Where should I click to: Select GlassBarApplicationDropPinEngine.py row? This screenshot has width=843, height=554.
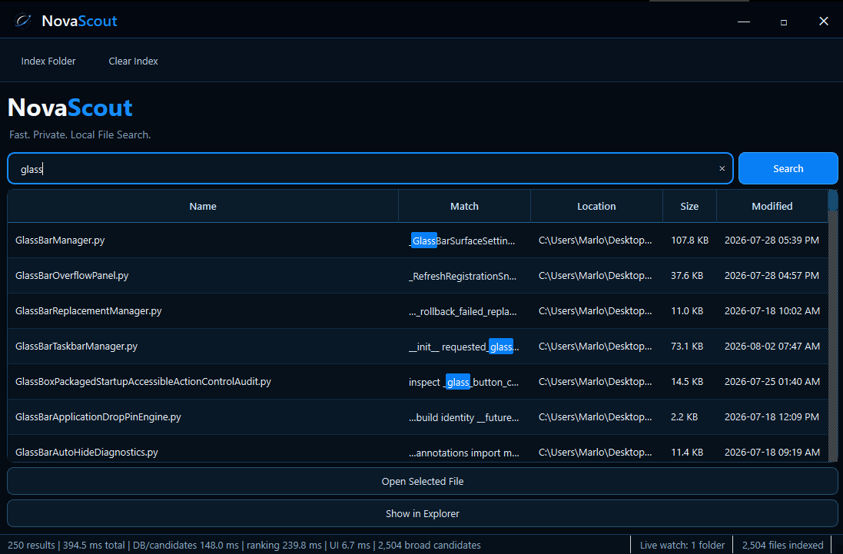click(x=418, y=417)
